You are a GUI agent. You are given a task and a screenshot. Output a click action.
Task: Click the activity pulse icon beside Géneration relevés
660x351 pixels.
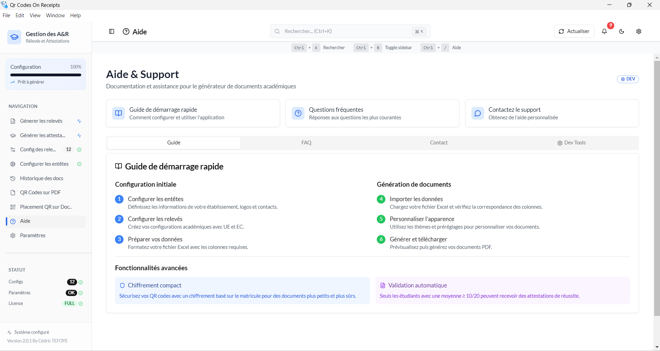tap(79, 121)
